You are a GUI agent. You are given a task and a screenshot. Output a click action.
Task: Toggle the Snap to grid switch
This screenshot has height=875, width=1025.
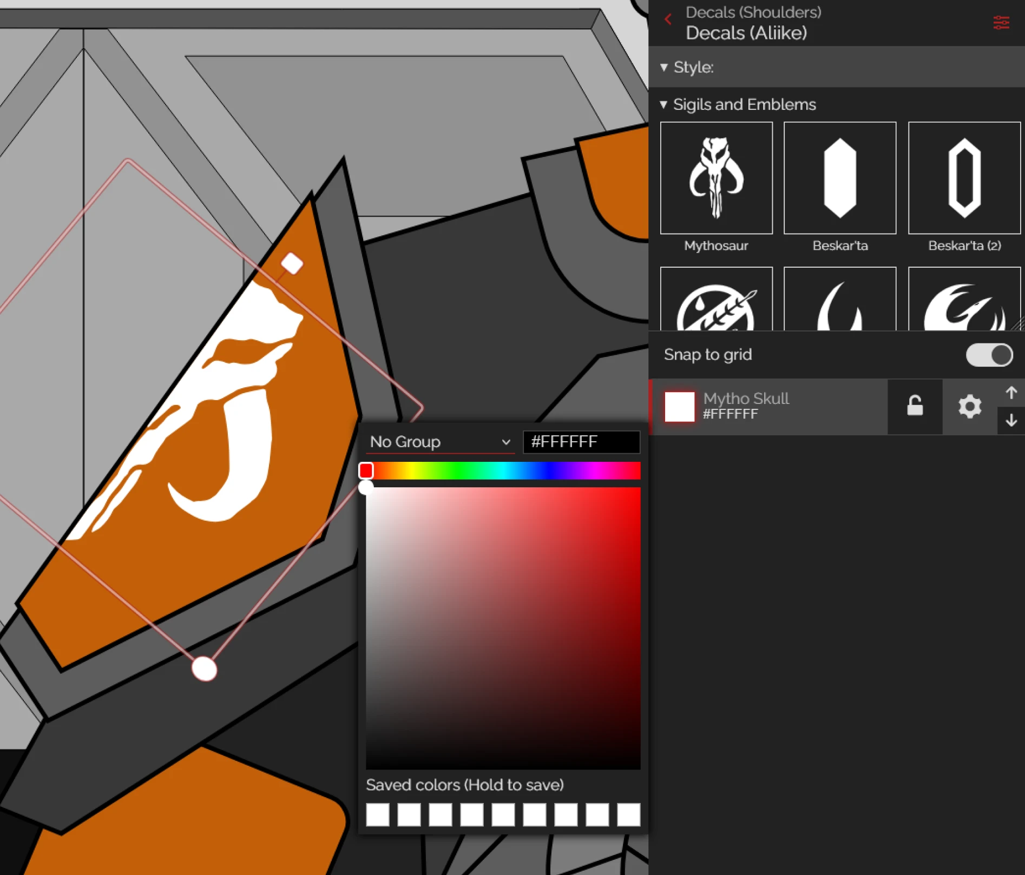pos(989,355)
